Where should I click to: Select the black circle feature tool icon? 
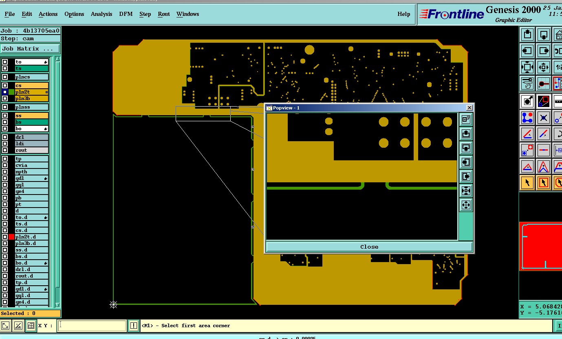tap(527, 101)
